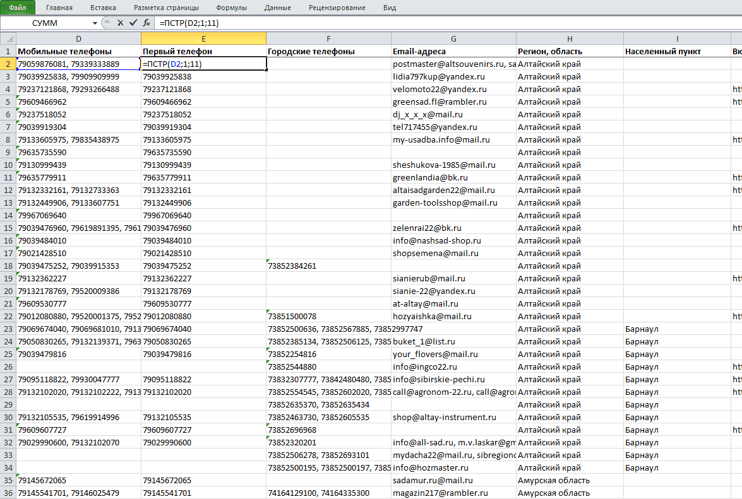Select row 15 header
742x499 pixels.
[x=8, y=228]
